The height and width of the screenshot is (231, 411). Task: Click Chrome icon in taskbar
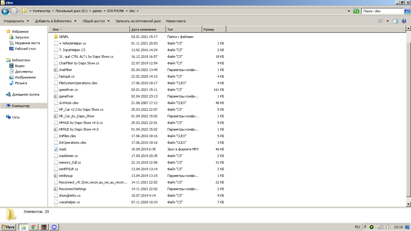click(x=34, y=227)
